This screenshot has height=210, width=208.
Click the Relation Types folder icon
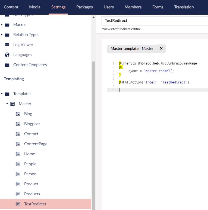click(7, 35)
